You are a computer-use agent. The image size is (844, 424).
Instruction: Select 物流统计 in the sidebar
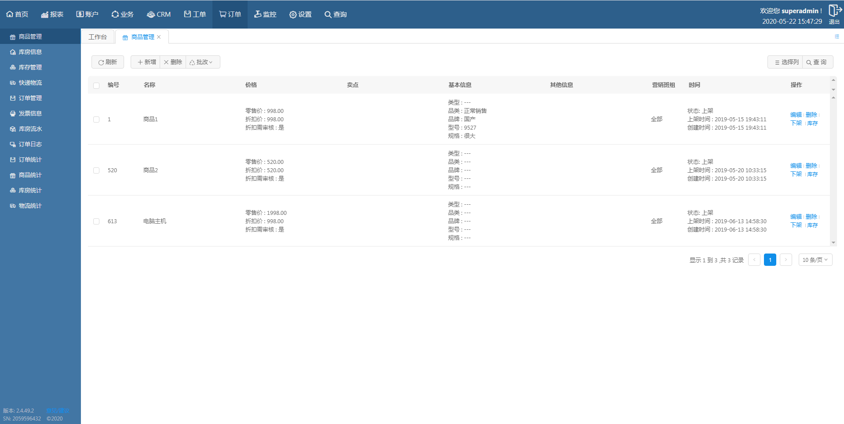[x=40, y=206]
